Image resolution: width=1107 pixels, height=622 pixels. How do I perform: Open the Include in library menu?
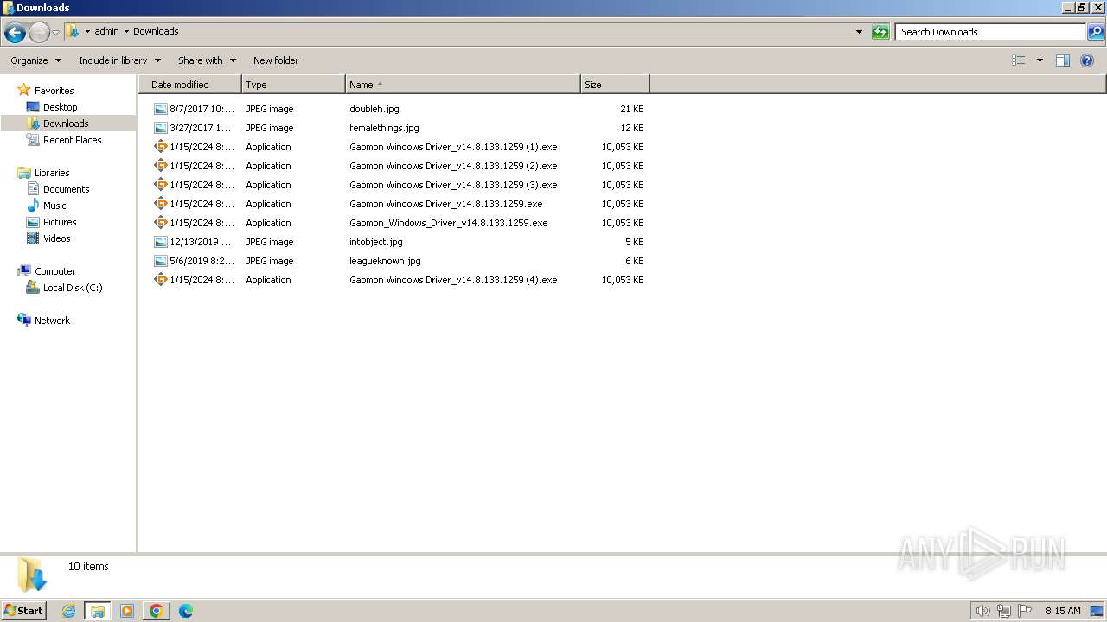point(119,60)
